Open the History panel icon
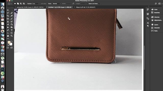The image size is (163, 91). (x=148, y=10)
